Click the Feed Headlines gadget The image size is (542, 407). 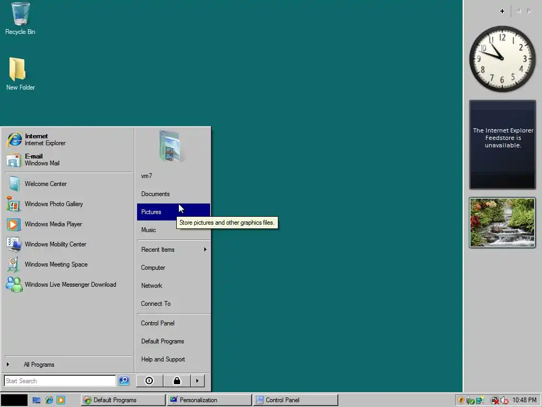pyautogui.click(x=503, y=145)
